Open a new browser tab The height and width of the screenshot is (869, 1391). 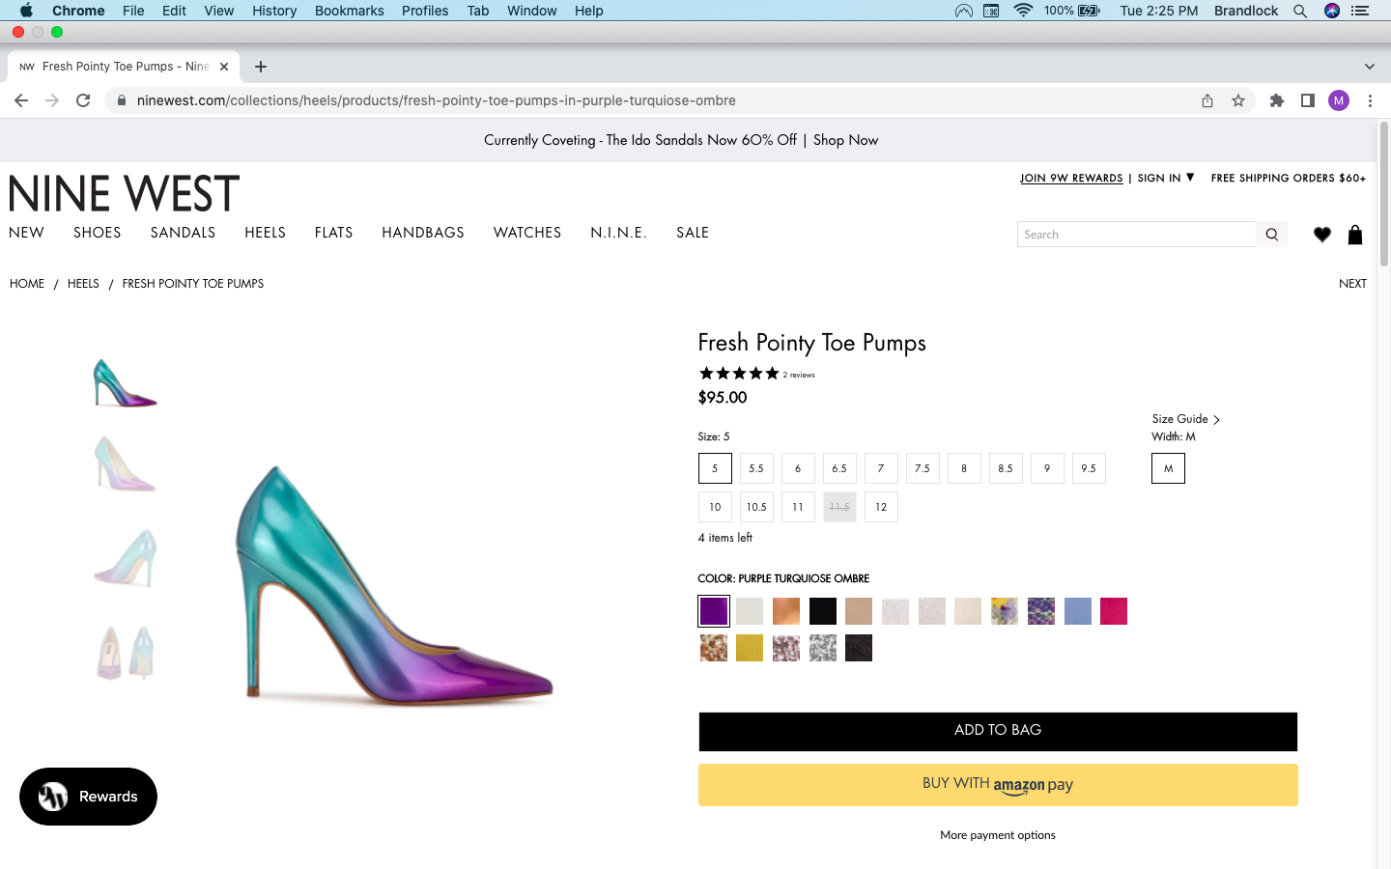(261, 67)
